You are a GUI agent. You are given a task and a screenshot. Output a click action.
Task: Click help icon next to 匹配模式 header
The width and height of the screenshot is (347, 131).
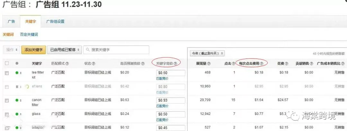point(67,64)
